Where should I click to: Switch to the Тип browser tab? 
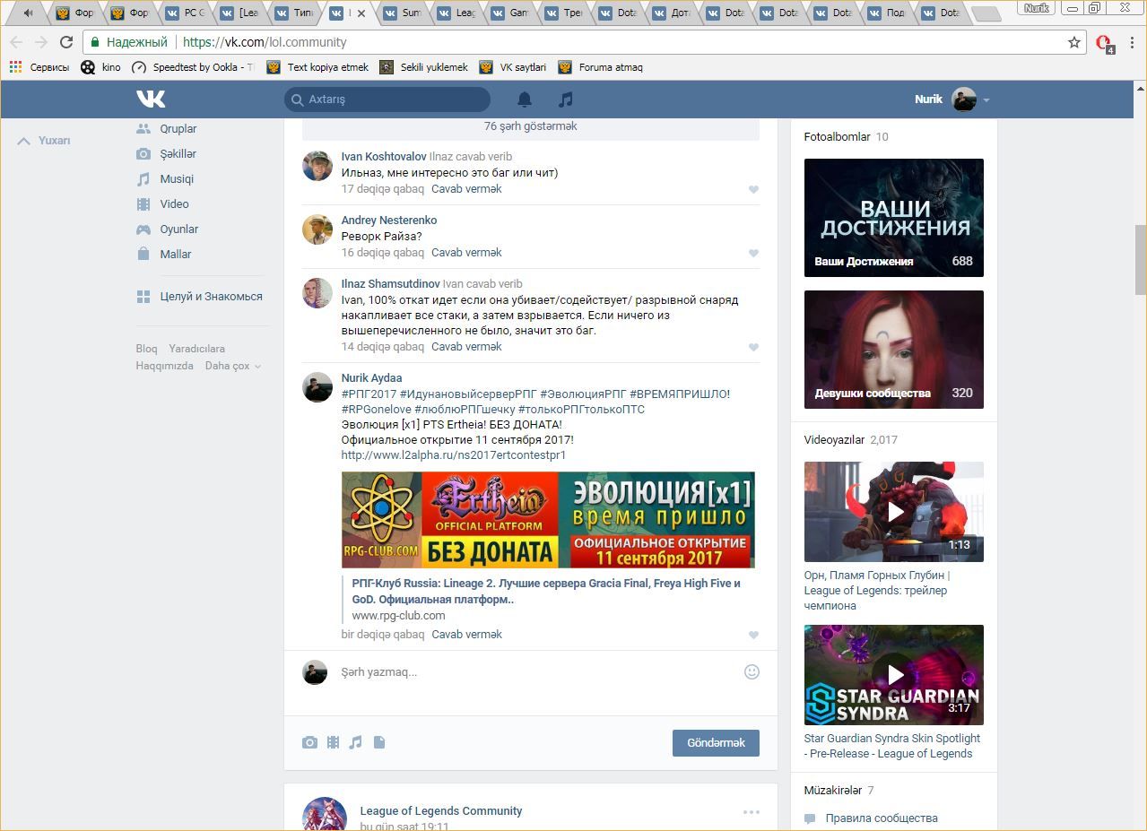pyautogui.click(x=296, y=13)
